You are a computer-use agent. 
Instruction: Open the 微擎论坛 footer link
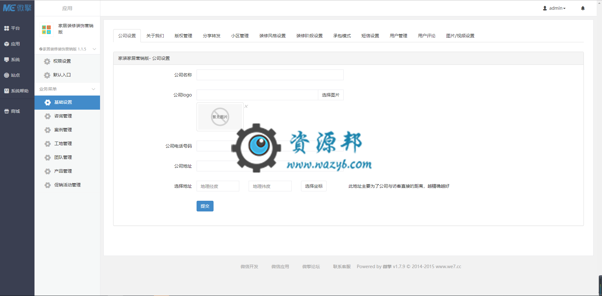tap(311, 267)
